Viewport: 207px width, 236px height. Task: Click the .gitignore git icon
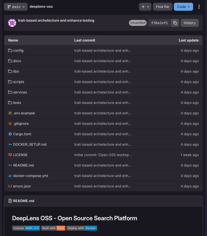point(10,124)
